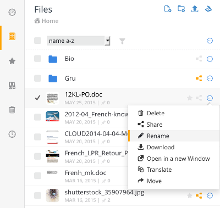Click the CLOUD2014-04-04 file name

click(96, 134)
